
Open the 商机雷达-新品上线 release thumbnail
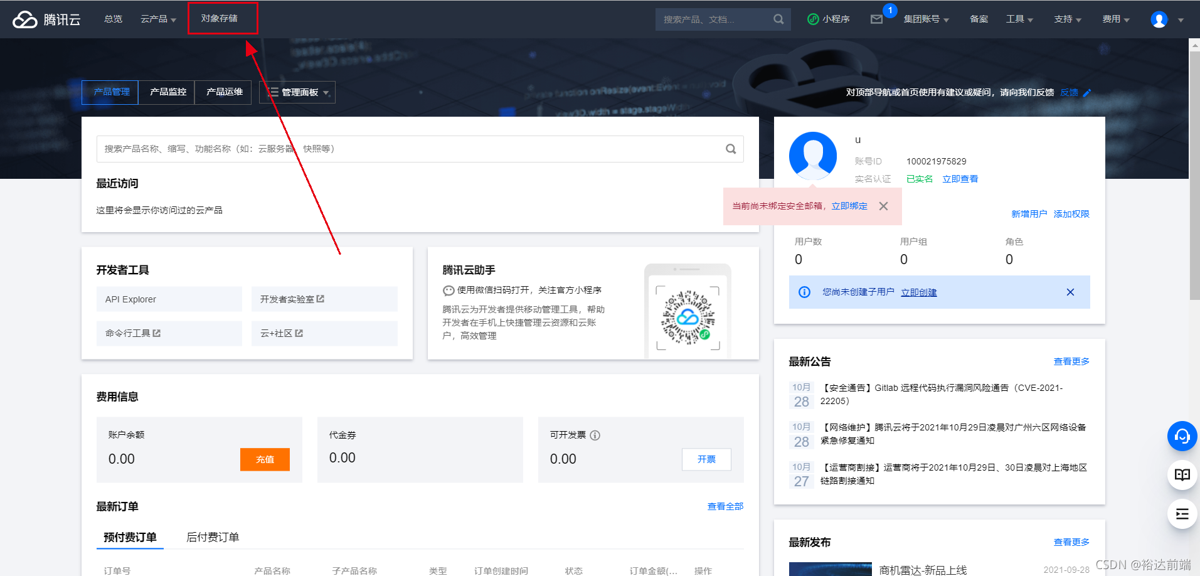[830, 569]
